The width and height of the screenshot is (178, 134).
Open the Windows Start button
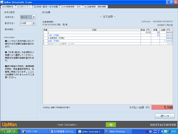(x=10, y=131)
